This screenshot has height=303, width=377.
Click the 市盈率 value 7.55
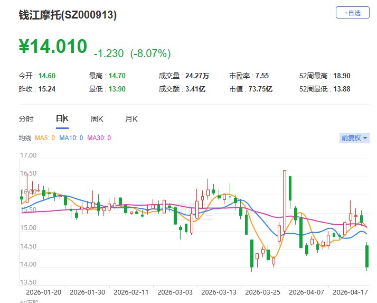pyautogui.click(x=262, y=76)
